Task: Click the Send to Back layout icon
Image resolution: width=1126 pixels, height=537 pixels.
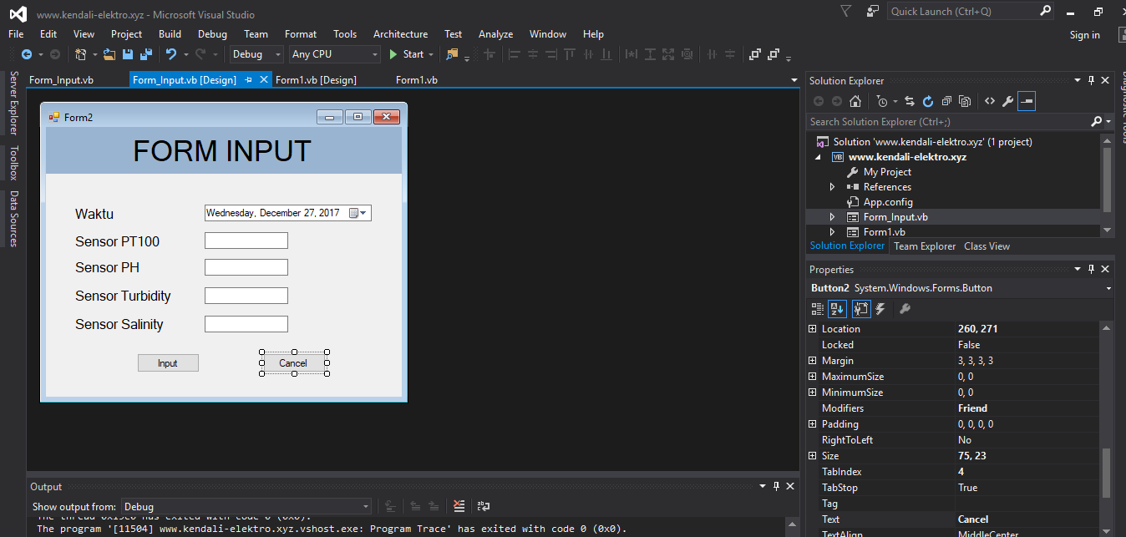Action: (x=774, y=54)
